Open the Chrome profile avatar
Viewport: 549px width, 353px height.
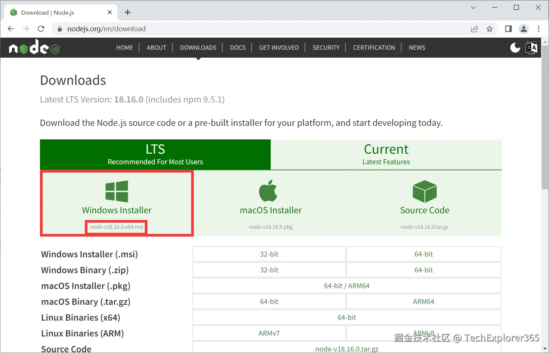pyautogui.click(x=524, y=29)
